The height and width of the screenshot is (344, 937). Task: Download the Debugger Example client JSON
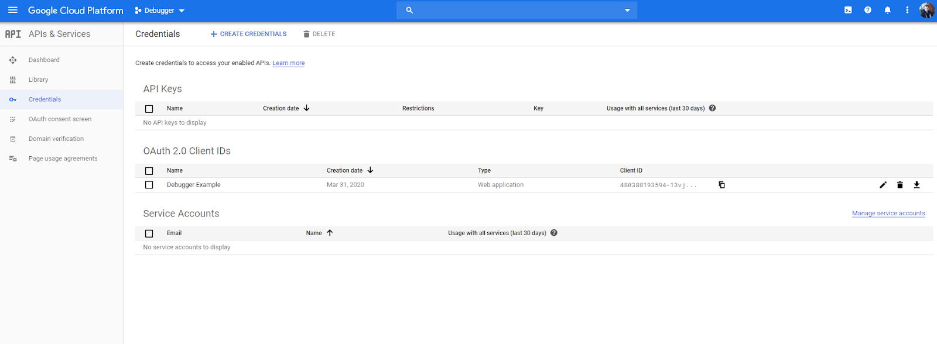click(917, 185)
